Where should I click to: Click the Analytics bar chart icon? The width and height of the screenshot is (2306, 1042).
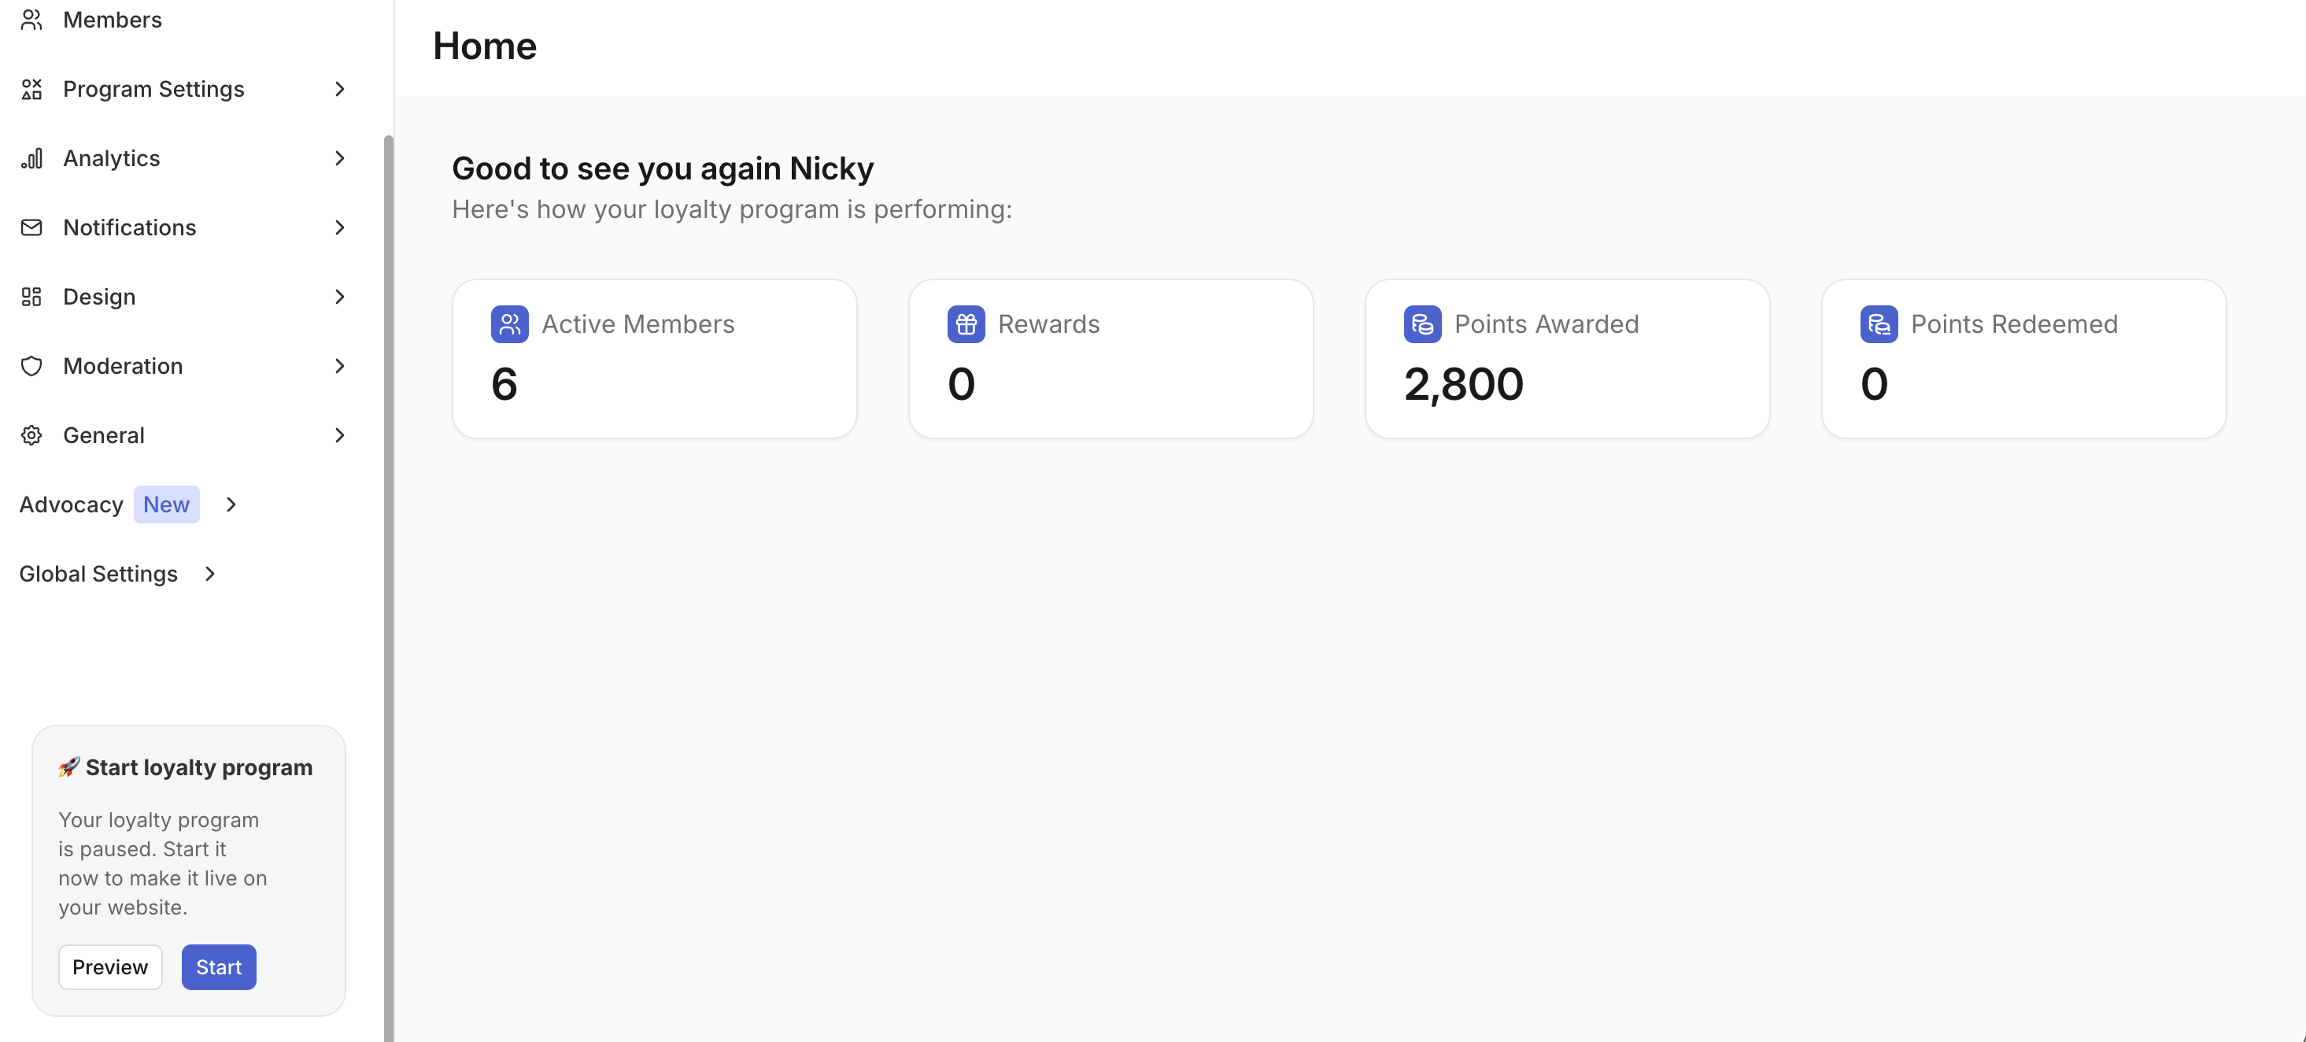pos(31,158)
